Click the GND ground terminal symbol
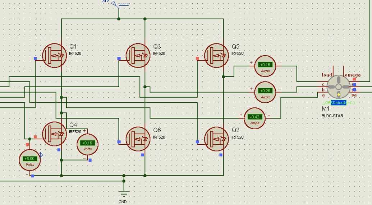 click(x=124, y=193)
